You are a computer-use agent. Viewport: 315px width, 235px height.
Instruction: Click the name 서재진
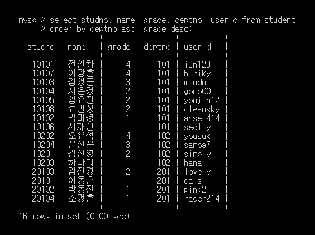tap(81, 127)
